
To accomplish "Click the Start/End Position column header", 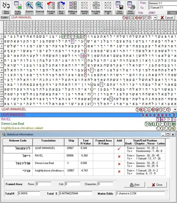I will pyautogui.click(x=145, y=142).
